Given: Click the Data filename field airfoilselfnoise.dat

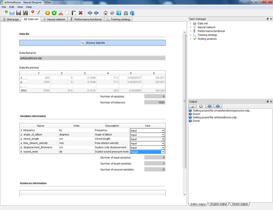Looking at the screenshot, I should point(92,58).
